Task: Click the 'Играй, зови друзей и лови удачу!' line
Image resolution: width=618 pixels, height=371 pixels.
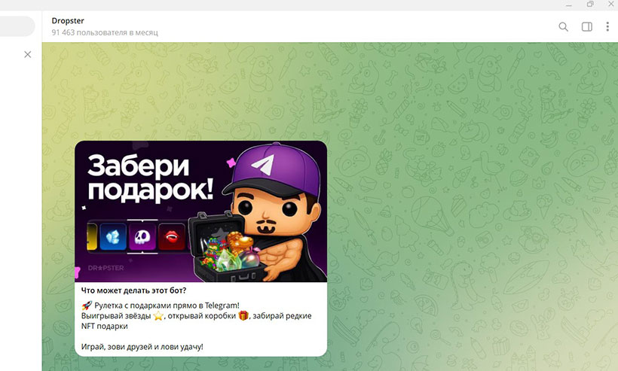Action: [142, 347]
